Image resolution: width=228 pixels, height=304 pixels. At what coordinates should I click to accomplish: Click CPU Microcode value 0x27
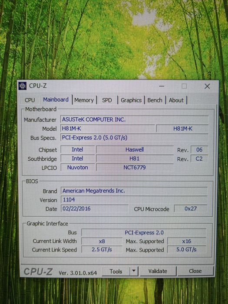(191, 208)
